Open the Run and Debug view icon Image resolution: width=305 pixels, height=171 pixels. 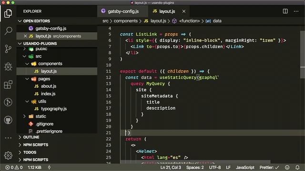click(8, 66)
